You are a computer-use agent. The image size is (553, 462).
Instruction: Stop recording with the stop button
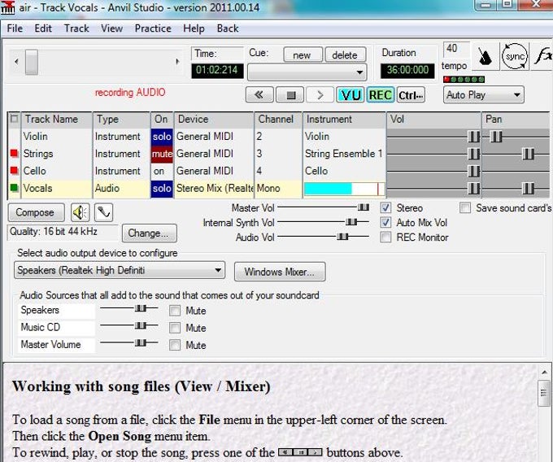click(290, 95)
